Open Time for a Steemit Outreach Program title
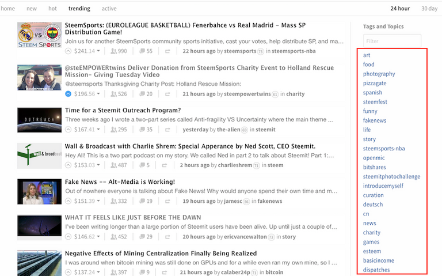Screen dimensions: 442x276 (123, 111)
